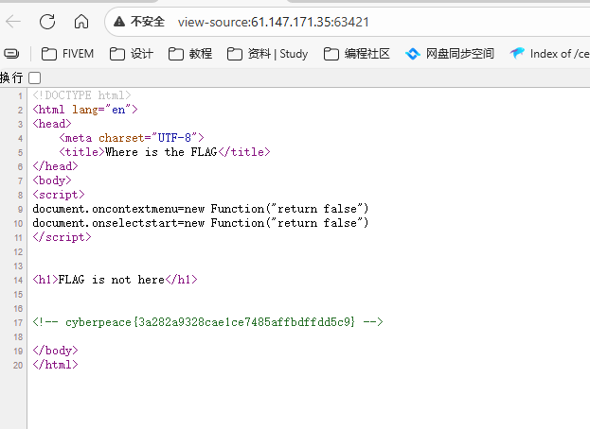Expand the 资料 | Study bookmark folder
Viewport: 590px width, 429px height.
(x=267, y=54)
